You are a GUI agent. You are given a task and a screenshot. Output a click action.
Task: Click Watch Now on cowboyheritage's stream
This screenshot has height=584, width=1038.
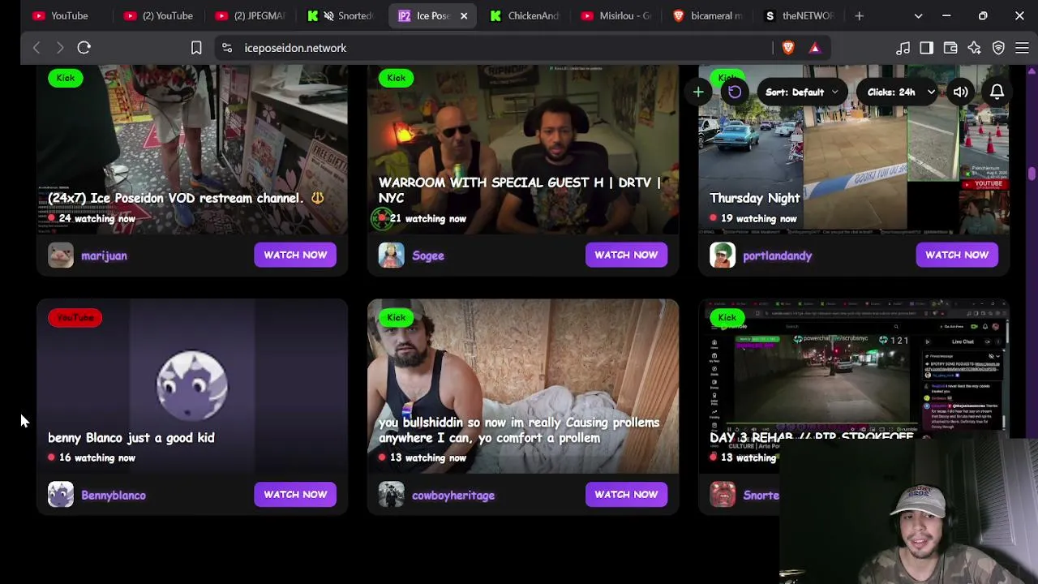pyautogui.click(x=626, y=494)
